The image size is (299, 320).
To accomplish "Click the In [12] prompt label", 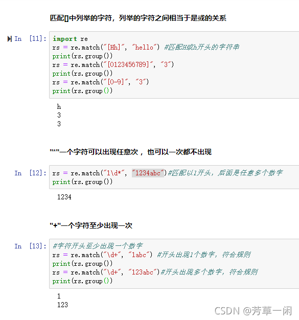I will tap(30, 173).
